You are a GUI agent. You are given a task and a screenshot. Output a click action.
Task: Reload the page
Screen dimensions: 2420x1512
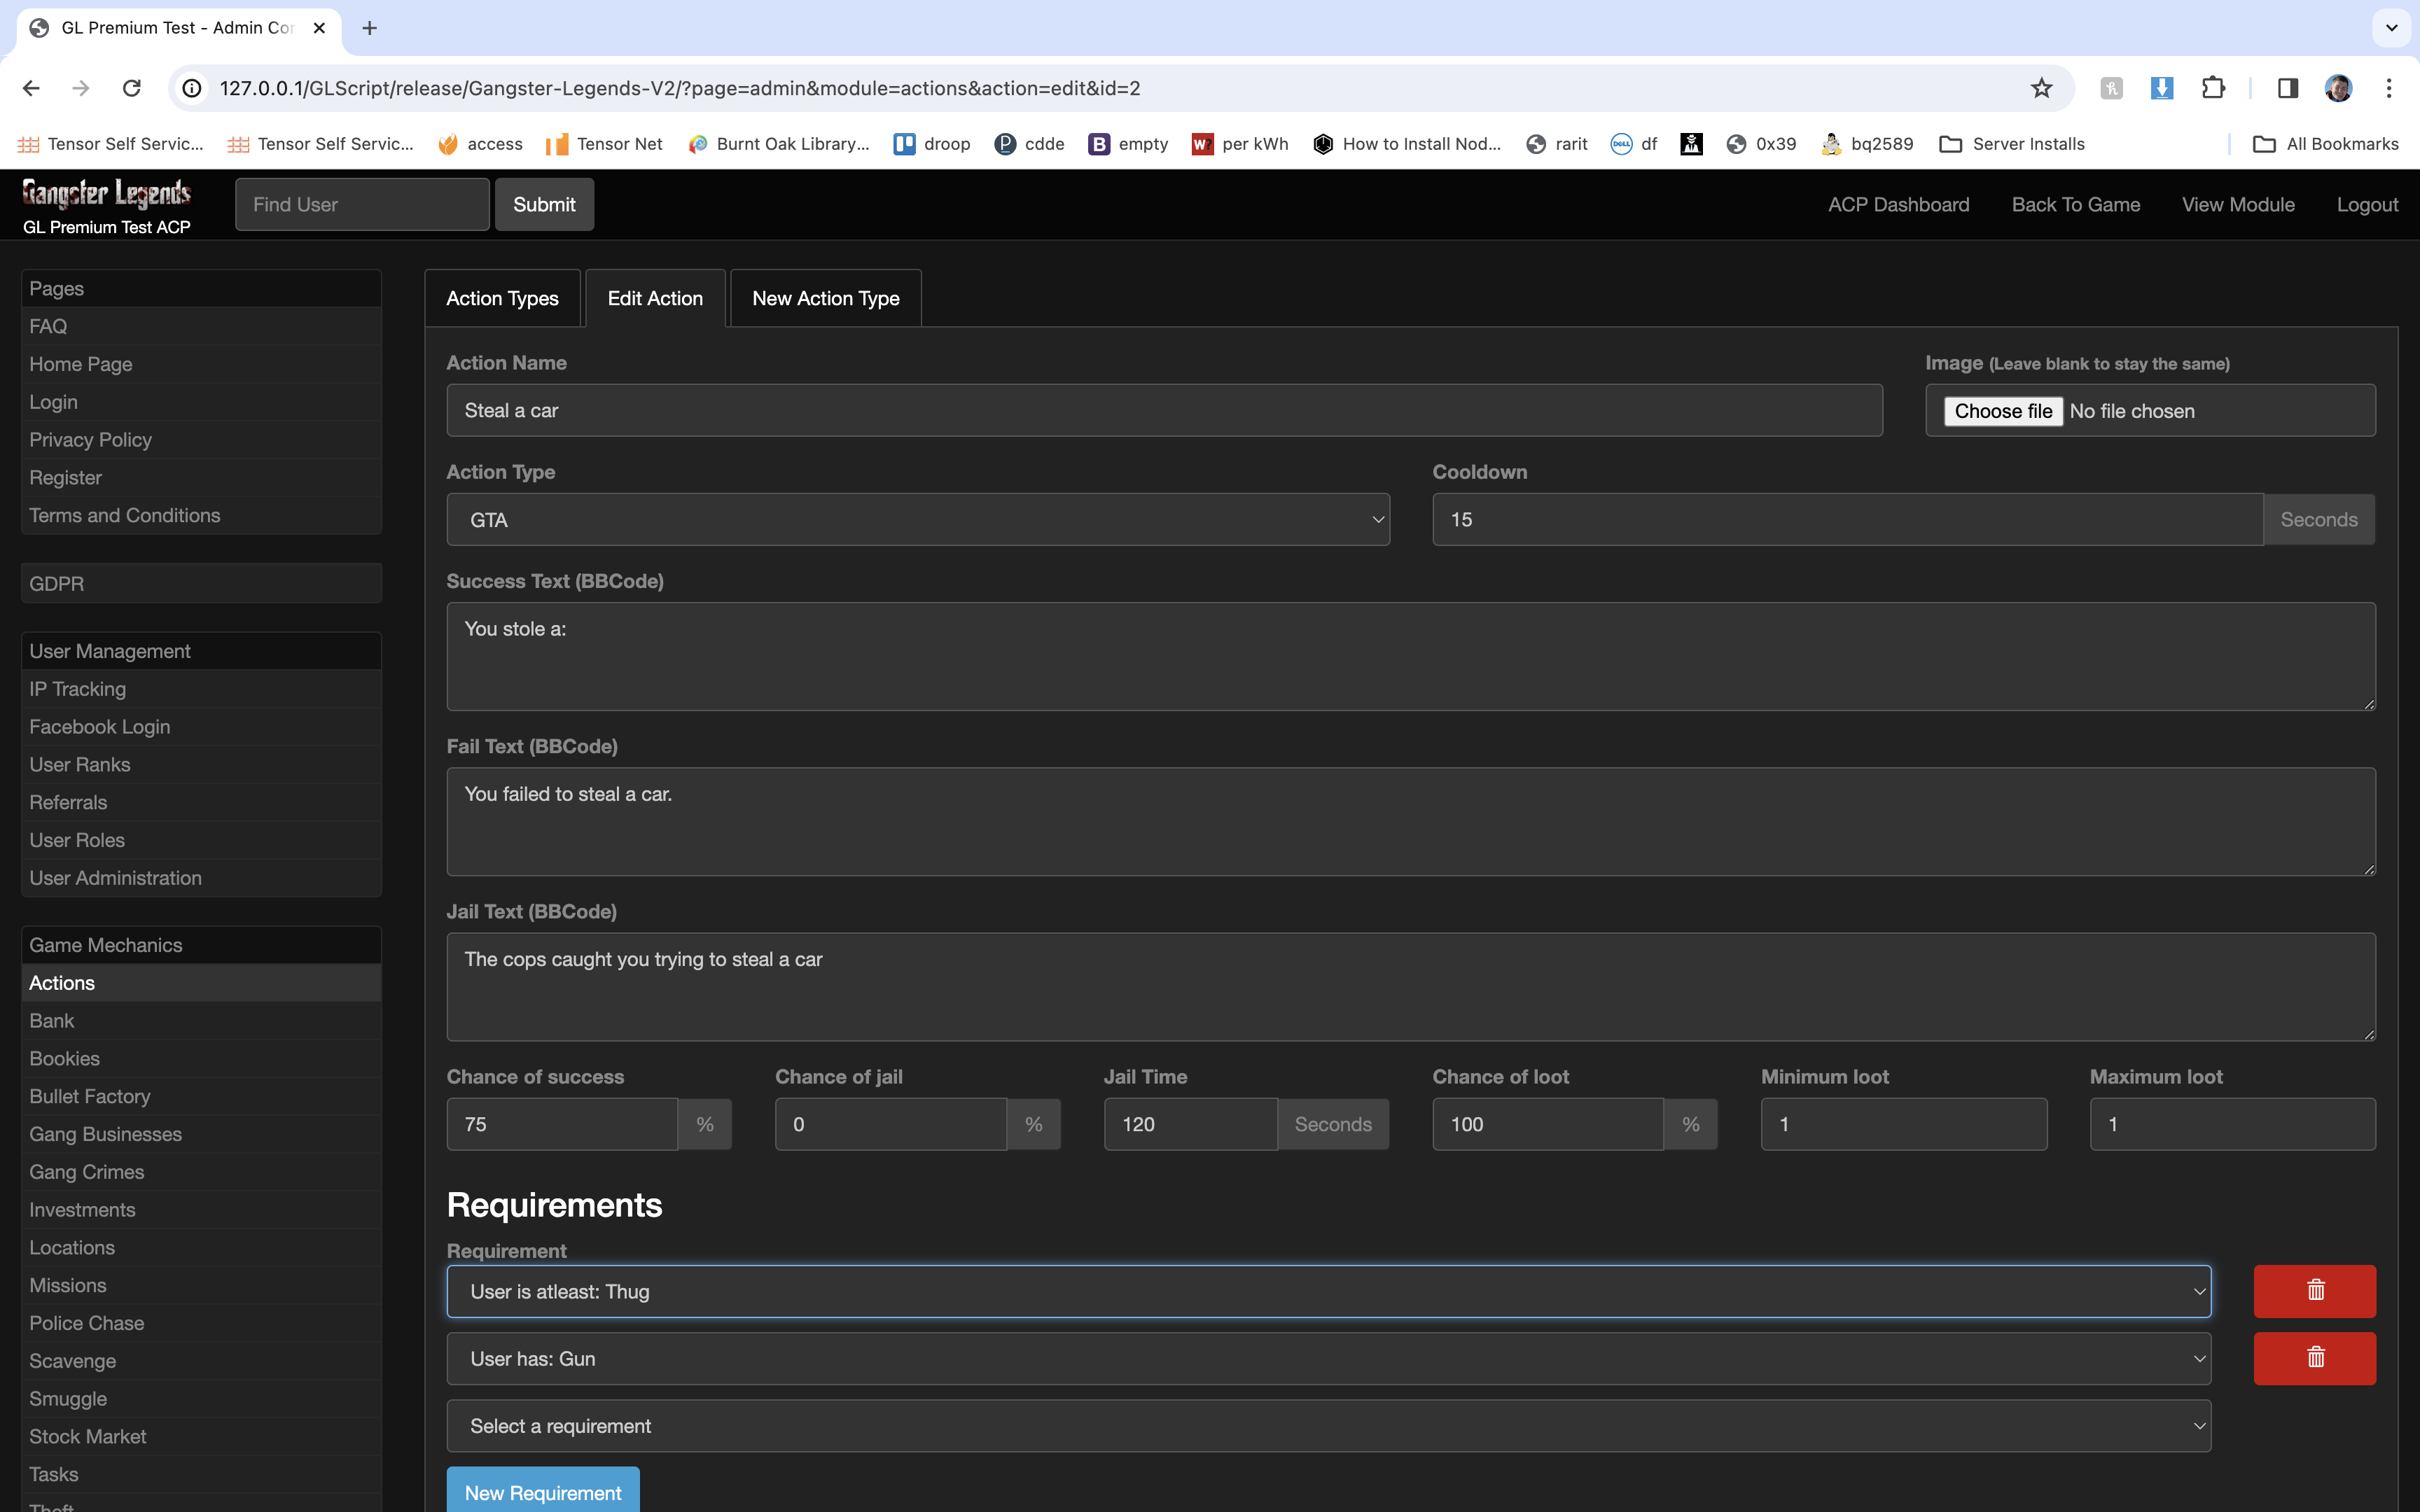131,88
